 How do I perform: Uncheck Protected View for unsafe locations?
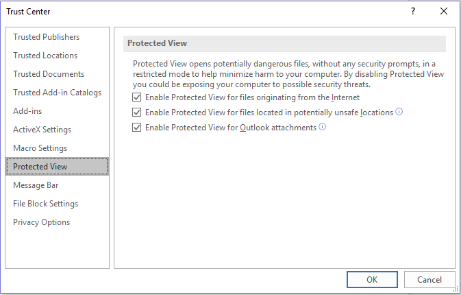137,113
